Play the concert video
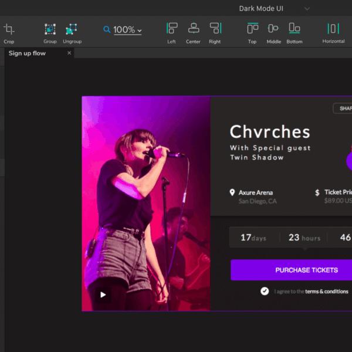The width and height of the screenshot is (352, 352). pyautogui.click(x=103, y=295)
